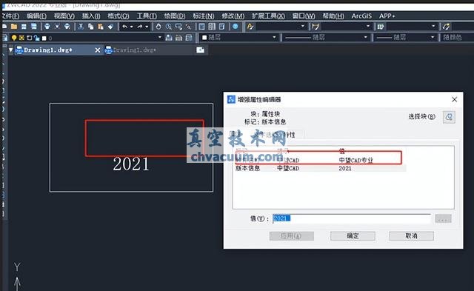474x291 pixels.
Task: Open the text style manager icon
Action: (x=250, y=27)
